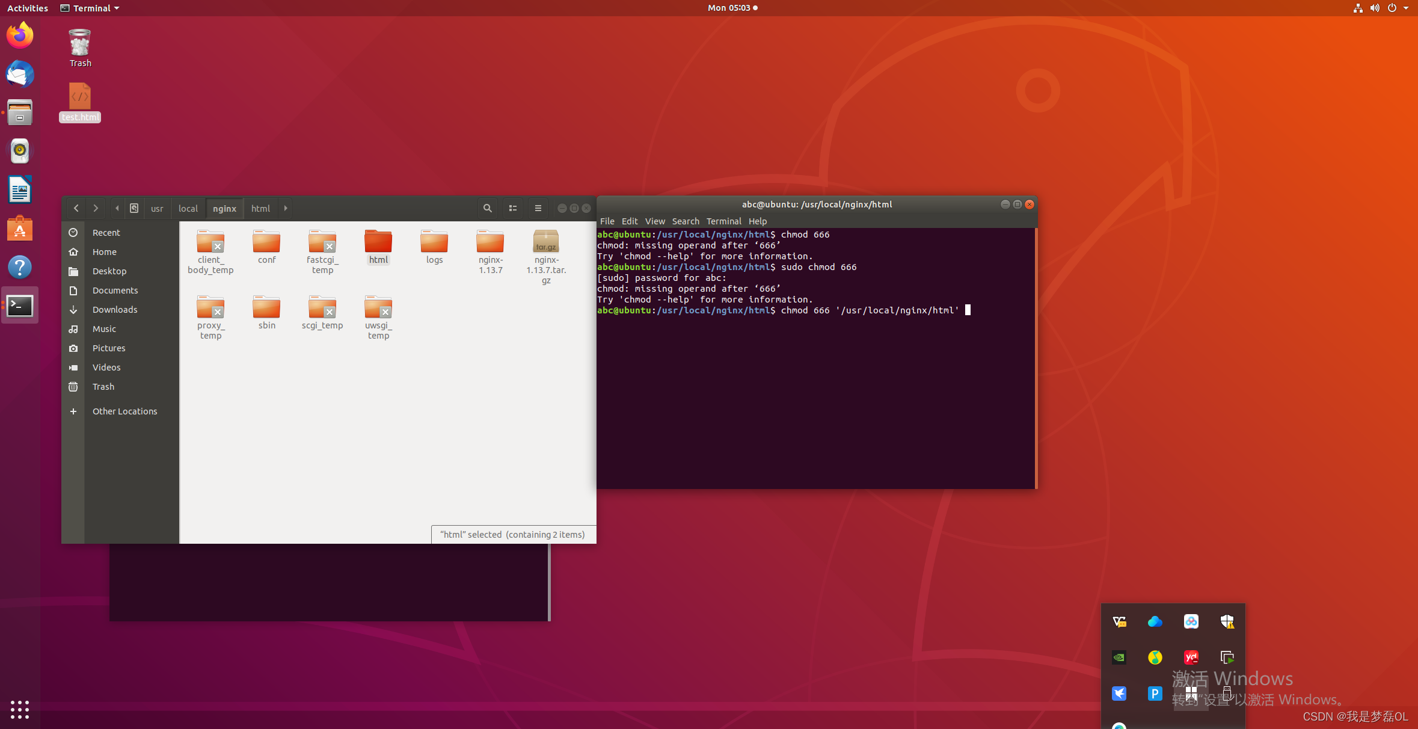Show applications grid in the dock
This screenshot has width=1418, height=729.
tap(20, 709)
